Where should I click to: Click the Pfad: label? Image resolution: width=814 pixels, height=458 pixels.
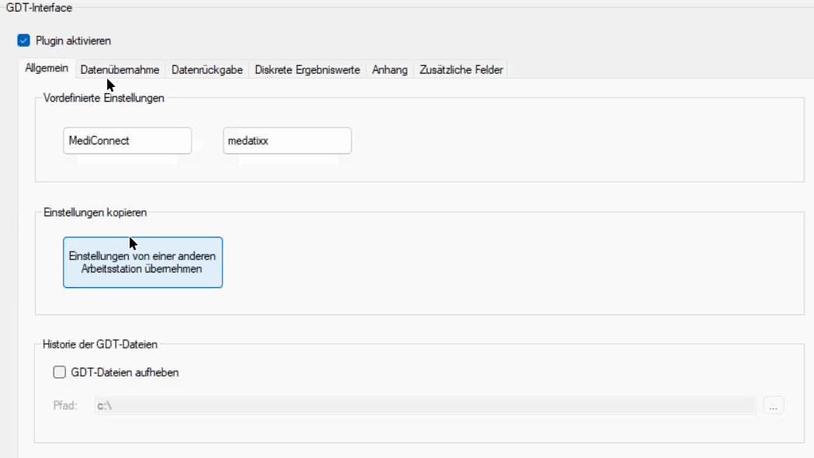(65, 405)
